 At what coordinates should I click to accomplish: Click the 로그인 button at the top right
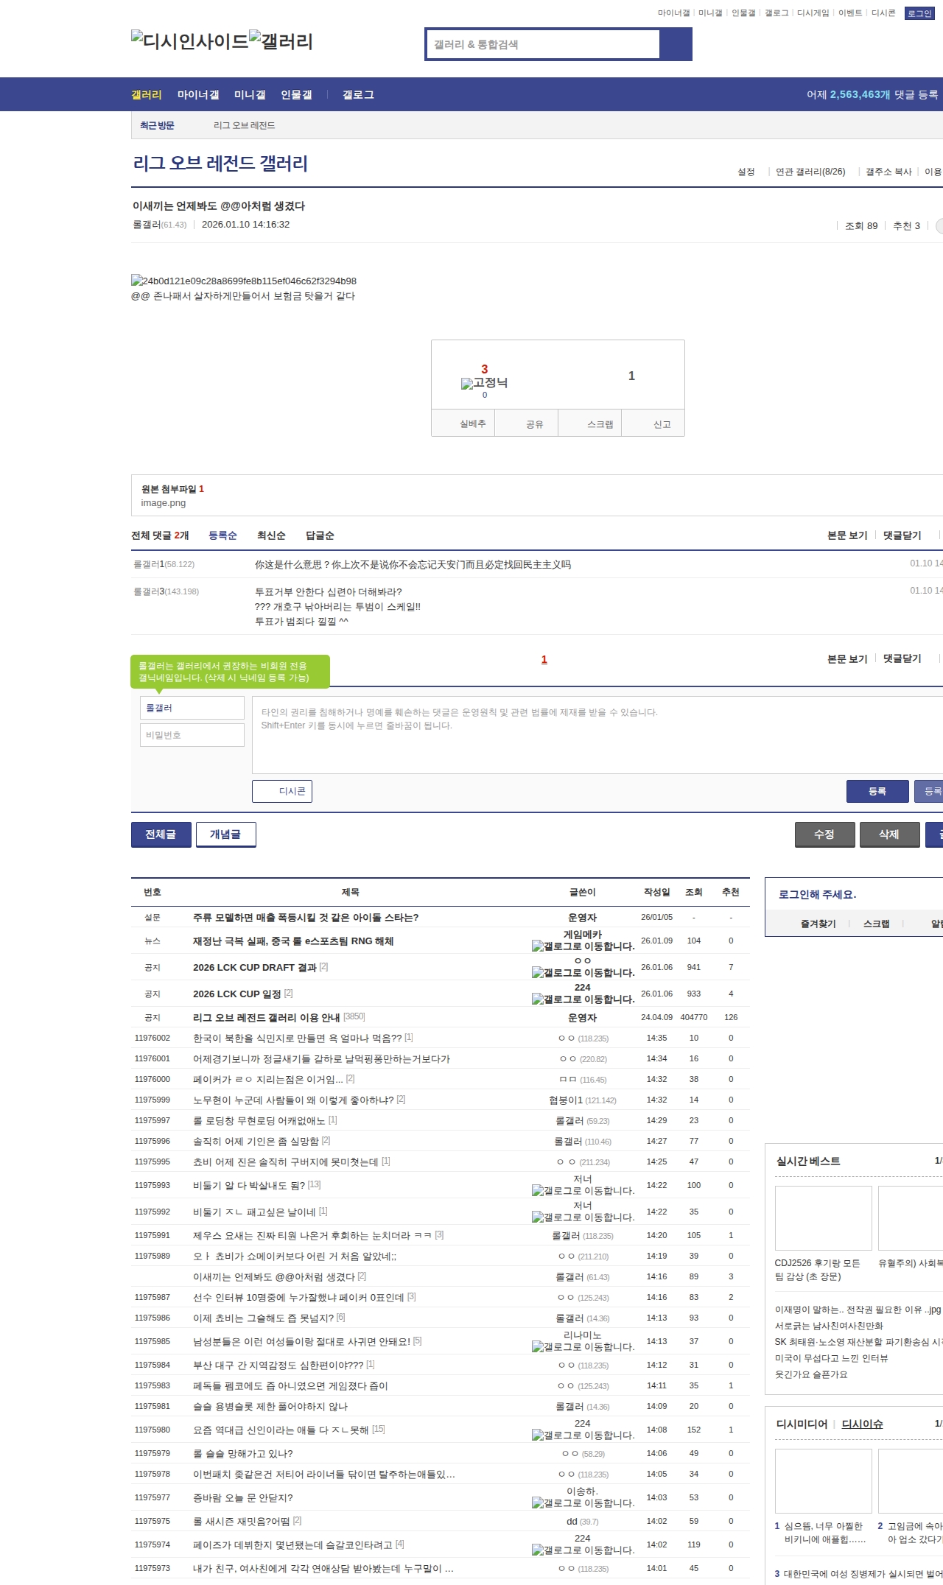[x=919, y=13]
